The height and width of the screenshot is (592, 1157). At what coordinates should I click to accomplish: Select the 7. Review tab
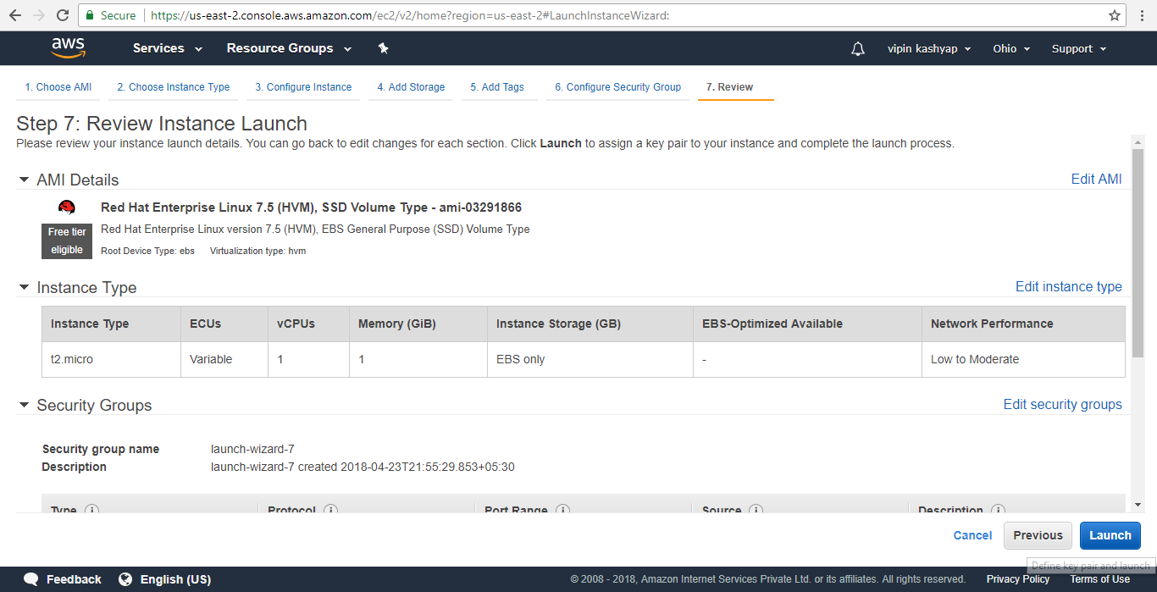pyautogui.click(x=729, y=87)
